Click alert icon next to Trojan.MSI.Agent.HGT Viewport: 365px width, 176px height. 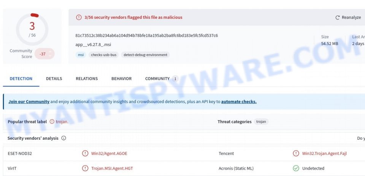(x=85, y=168)
